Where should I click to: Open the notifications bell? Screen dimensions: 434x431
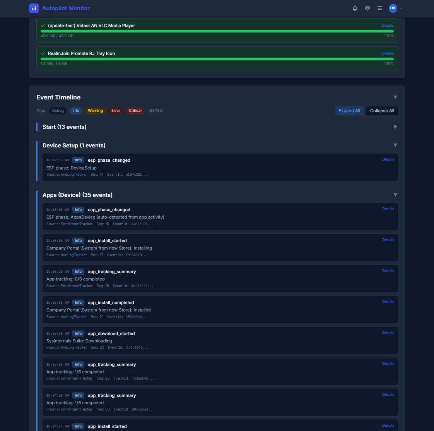click(355, 8)
